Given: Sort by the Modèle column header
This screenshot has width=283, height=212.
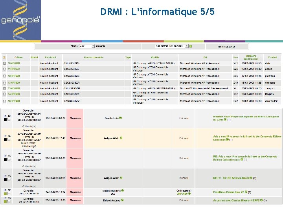Looking at the screenshot, I should point(155,57).
